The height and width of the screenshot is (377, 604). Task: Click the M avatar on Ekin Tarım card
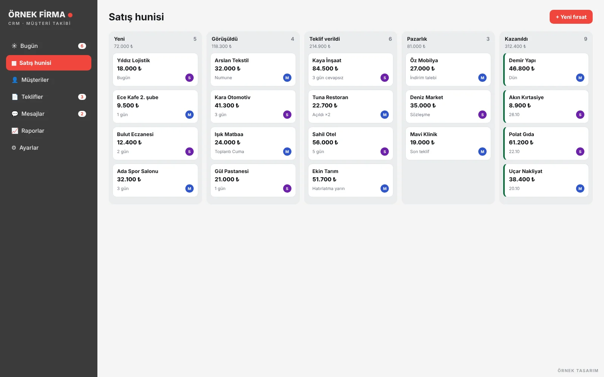385,188
